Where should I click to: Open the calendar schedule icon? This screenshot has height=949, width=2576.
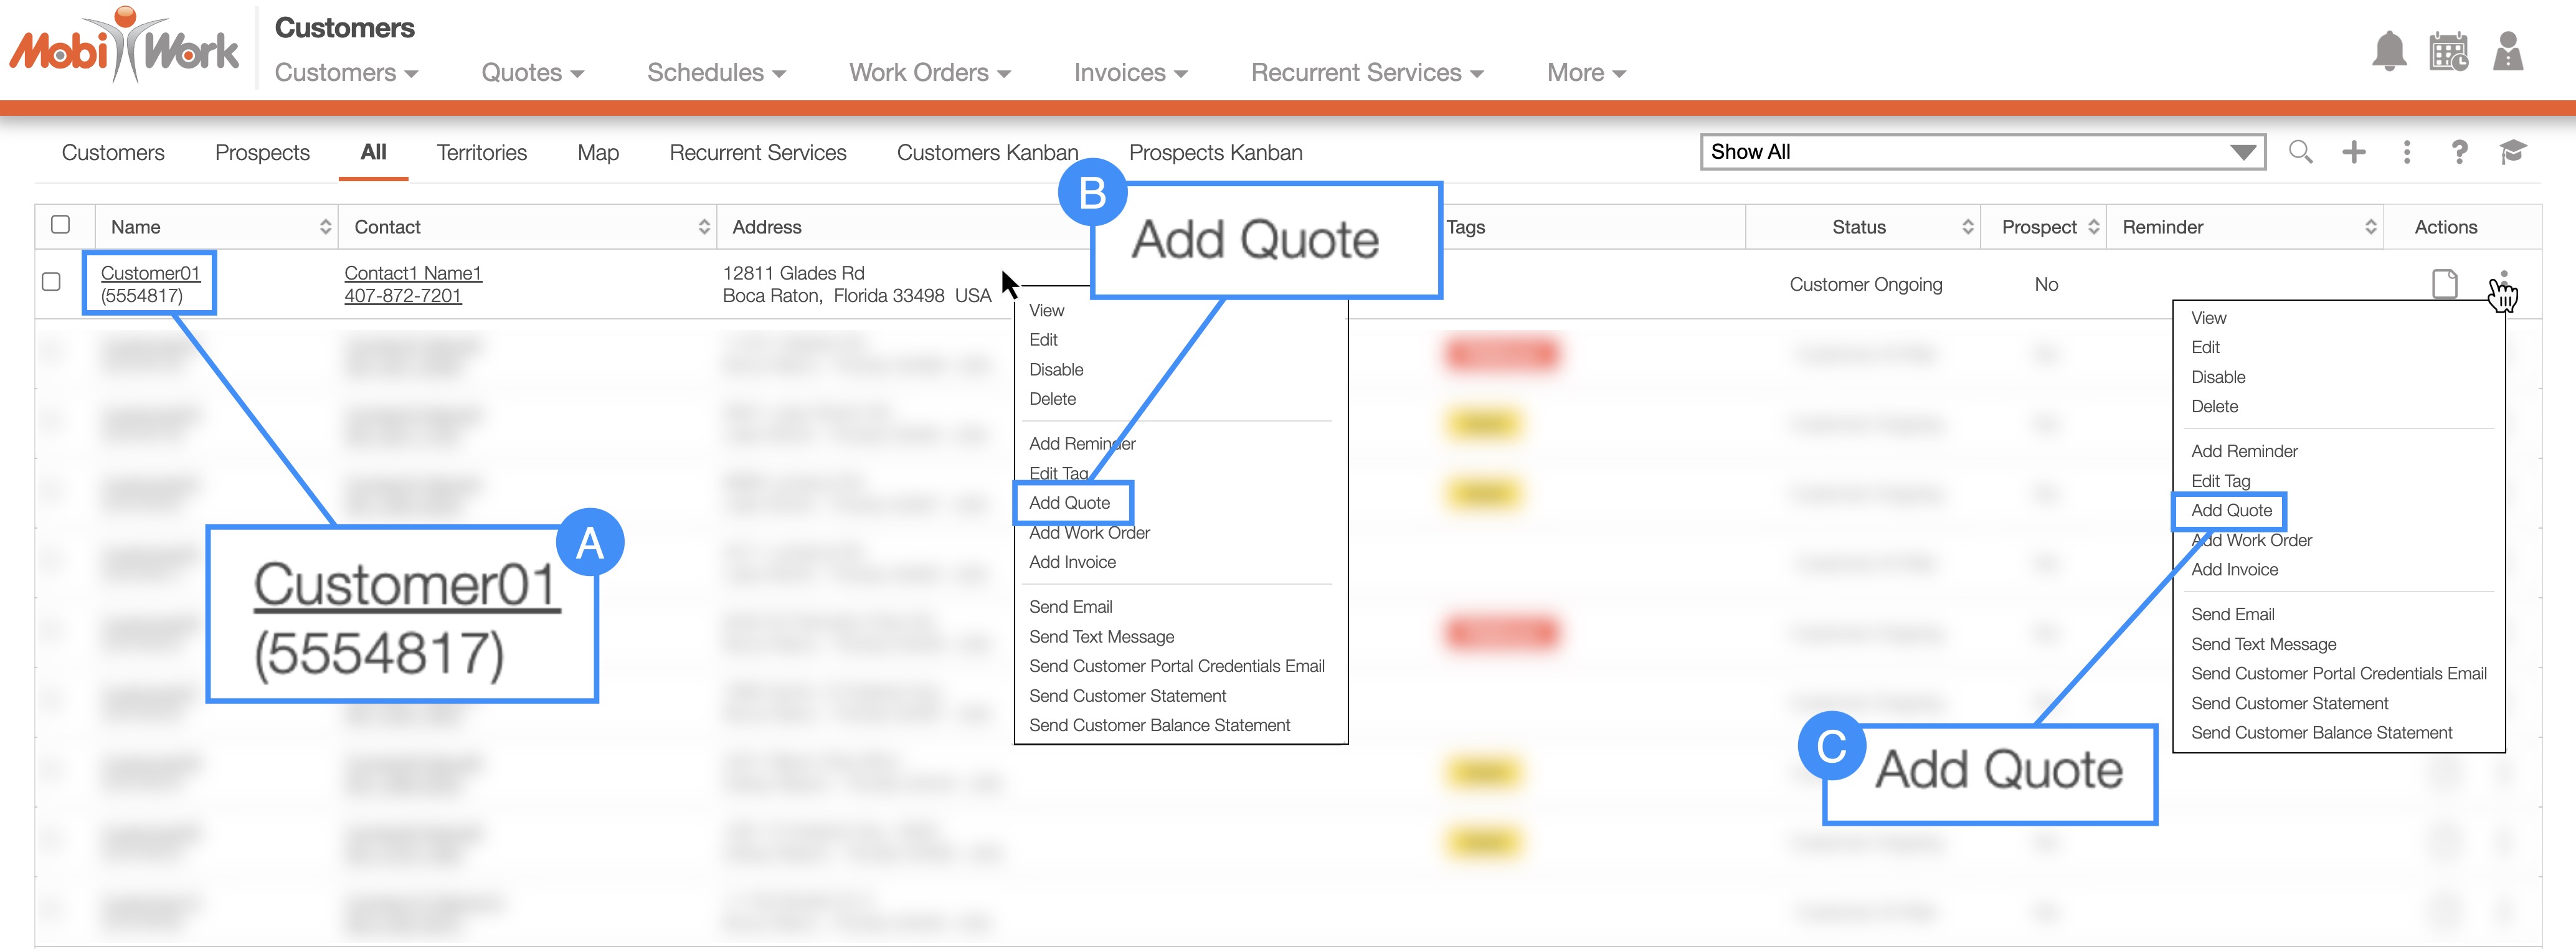[2448, 51]
